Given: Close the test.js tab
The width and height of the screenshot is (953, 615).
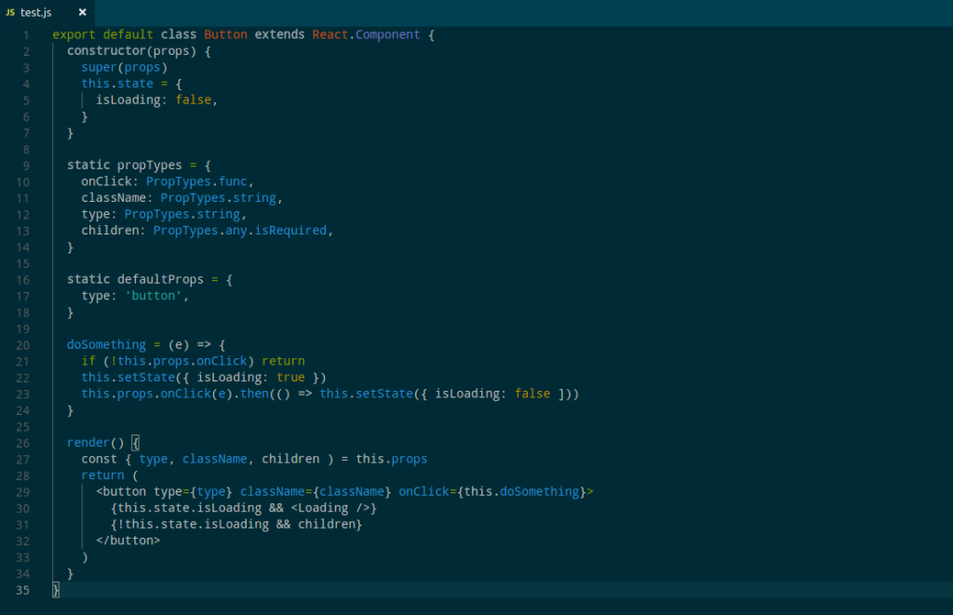Looking at the screenshot, I should tap(82, 12).
